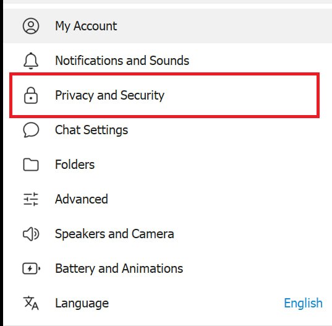Select Privacy and Security
Viewport: 332px width, 326px height.
[x=164, y=95]
